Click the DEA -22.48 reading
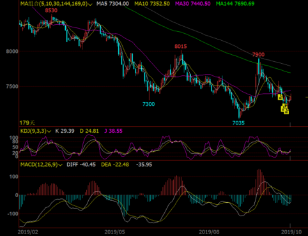Screen dimensions: 308x236 115,165
